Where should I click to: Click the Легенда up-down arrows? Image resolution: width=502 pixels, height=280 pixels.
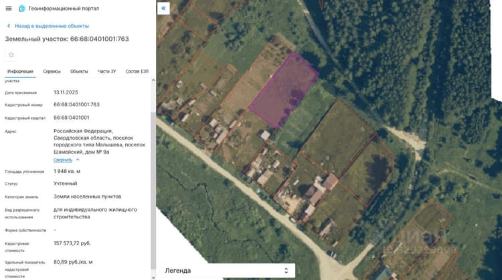tap(286, 271)
